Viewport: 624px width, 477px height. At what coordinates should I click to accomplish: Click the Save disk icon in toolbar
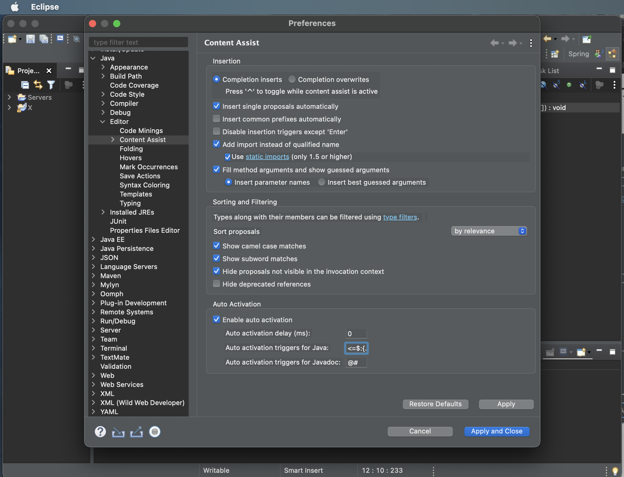tap(30, 39)
